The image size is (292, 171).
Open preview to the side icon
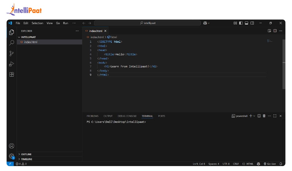[269, 31]
